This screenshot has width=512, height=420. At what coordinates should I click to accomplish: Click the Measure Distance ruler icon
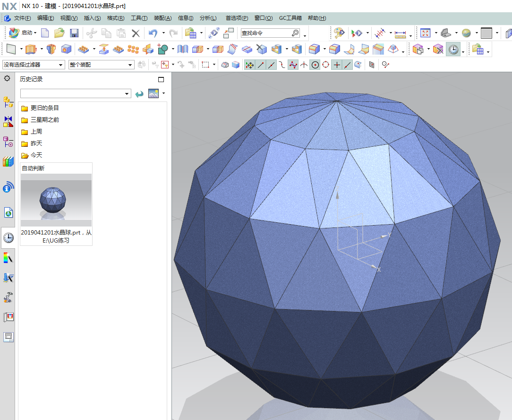point(400,33)
